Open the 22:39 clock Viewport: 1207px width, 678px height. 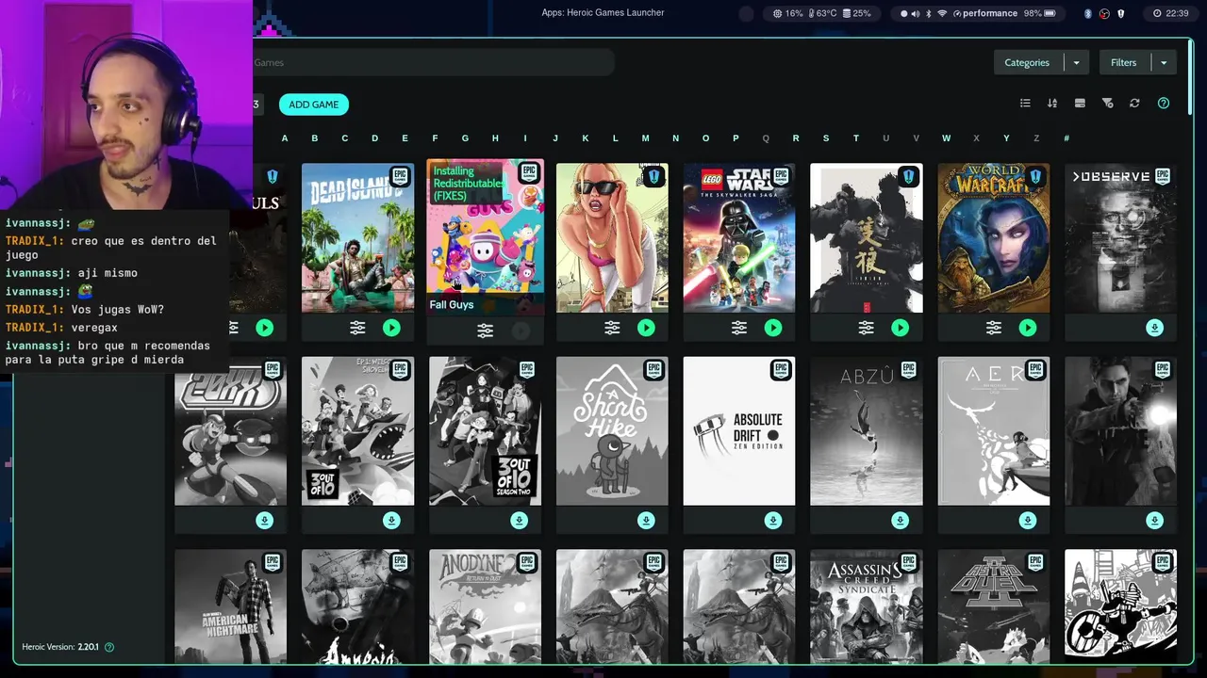1170,14
